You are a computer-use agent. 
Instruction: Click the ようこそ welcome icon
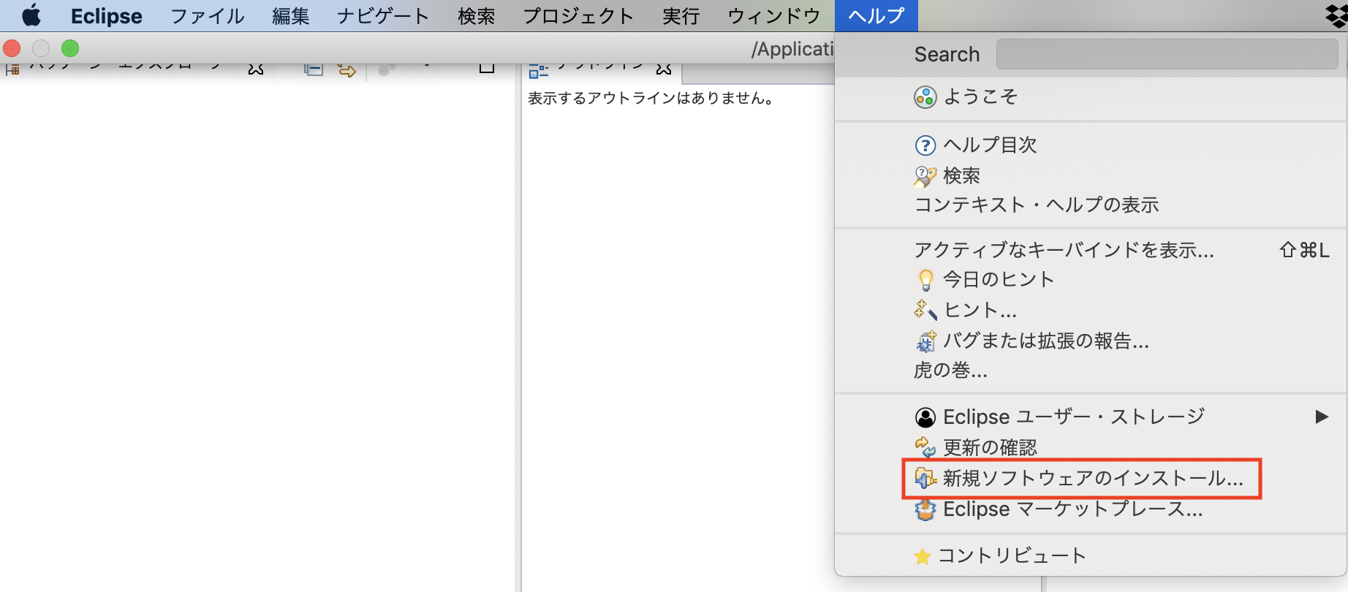coord(925,97)
